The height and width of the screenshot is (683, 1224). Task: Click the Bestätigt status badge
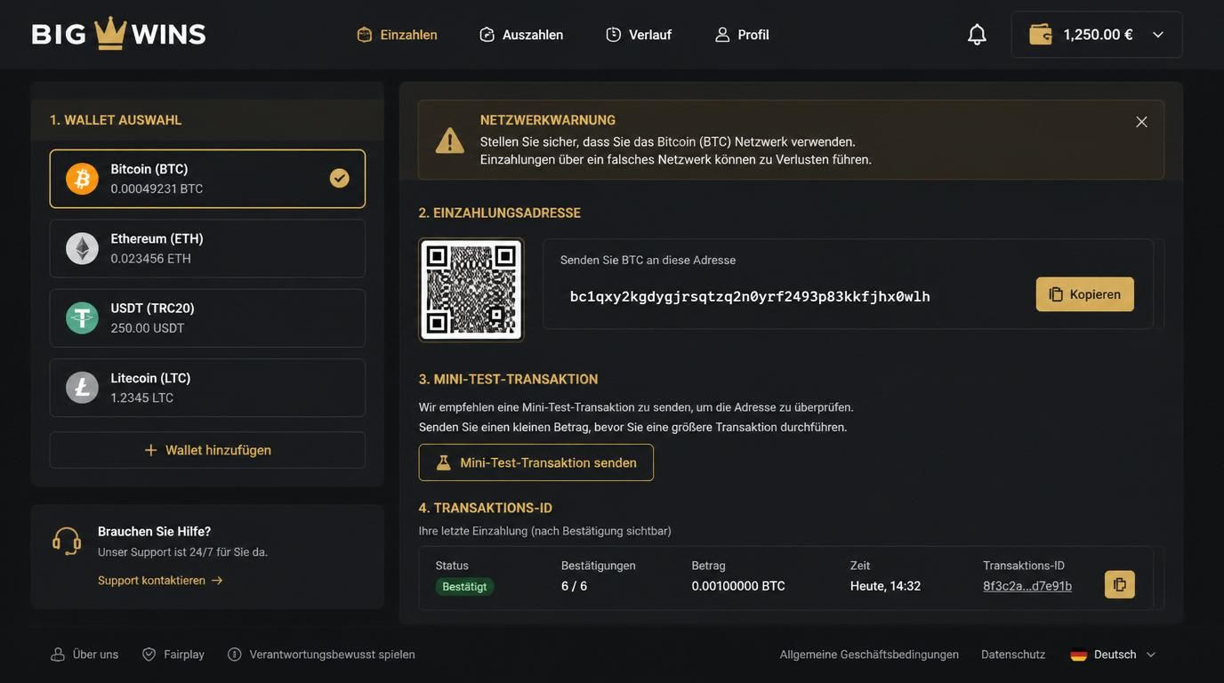(464, 587)
